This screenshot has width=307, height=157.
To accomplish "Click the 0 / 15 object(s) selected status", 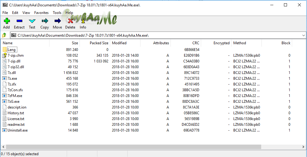I will (x=20, y=154).
